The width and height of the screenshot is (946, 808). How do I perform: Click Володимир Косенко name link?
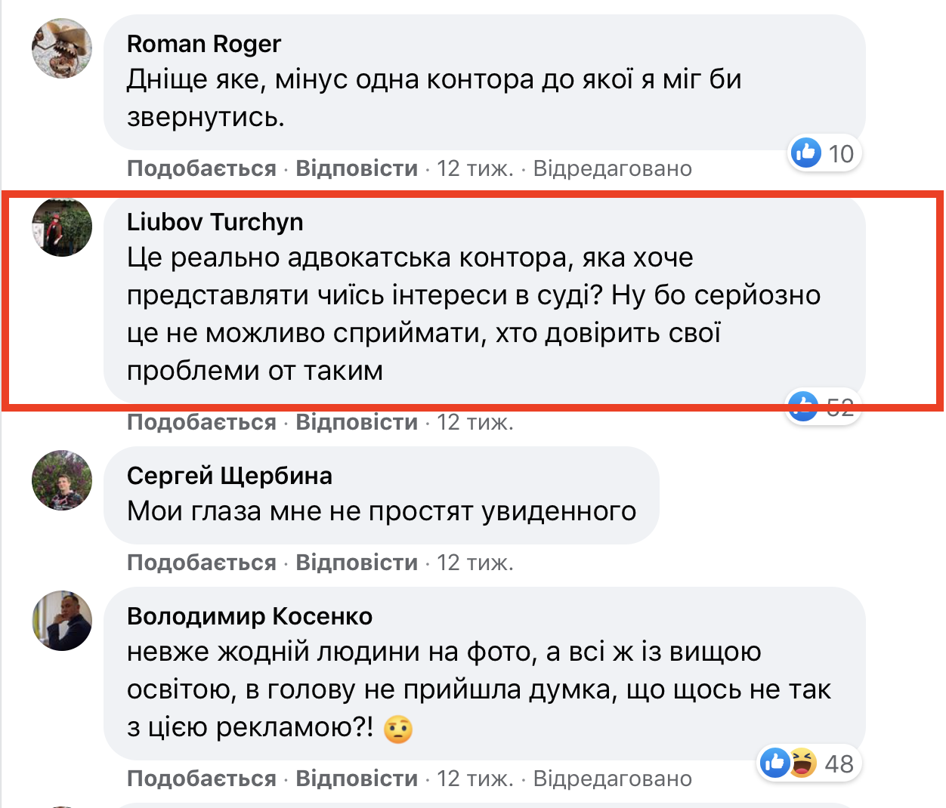[249, 616]
